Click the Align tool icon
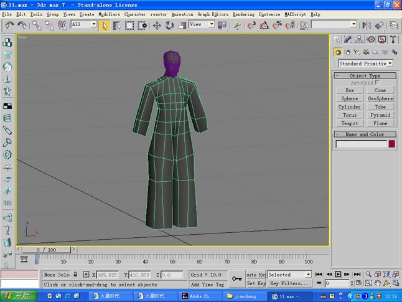This screenshot has height=302, width=402. (x=379, y=26)
